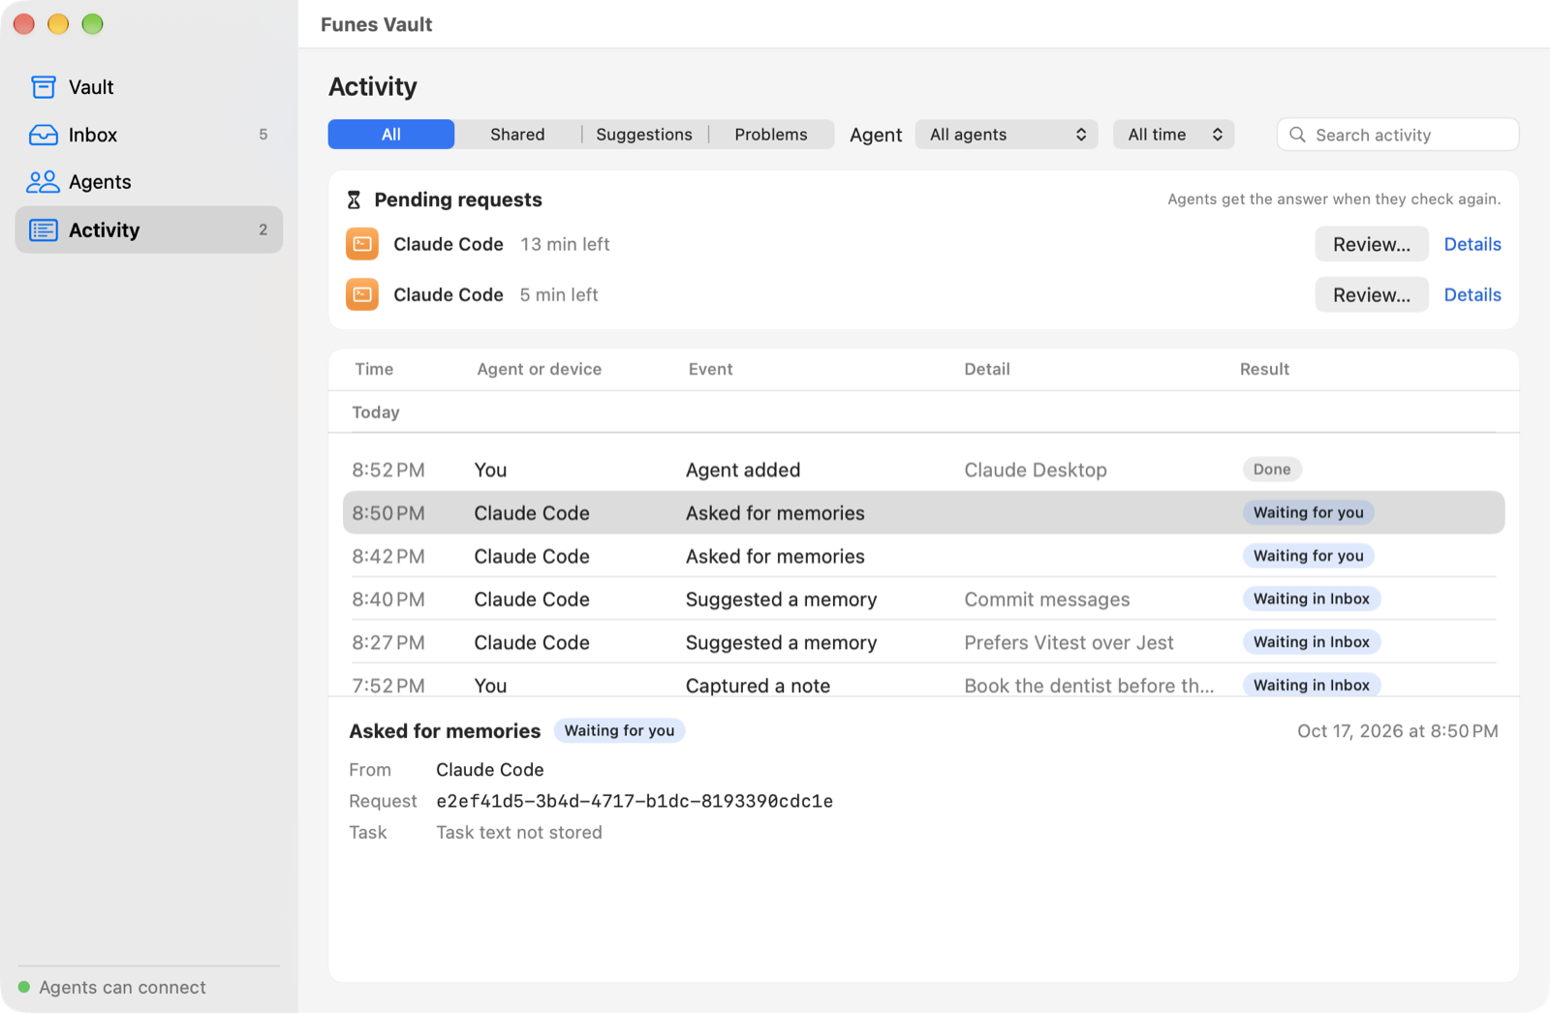Switch to the Problems filter tab

[x=771, y=135]
